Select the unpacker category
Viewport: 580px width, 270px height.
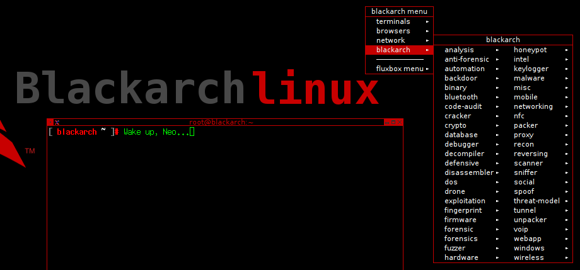click(538, 220)
